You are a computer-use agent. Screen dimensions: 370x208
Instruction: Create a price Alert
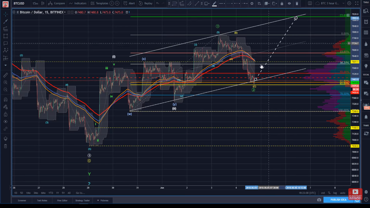click(x=129, y=3)
